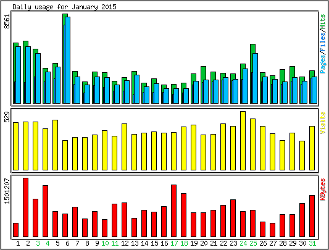329x250 pixels.
Task: Select day label 28 on x-axis
Action: tap(283, 243)
